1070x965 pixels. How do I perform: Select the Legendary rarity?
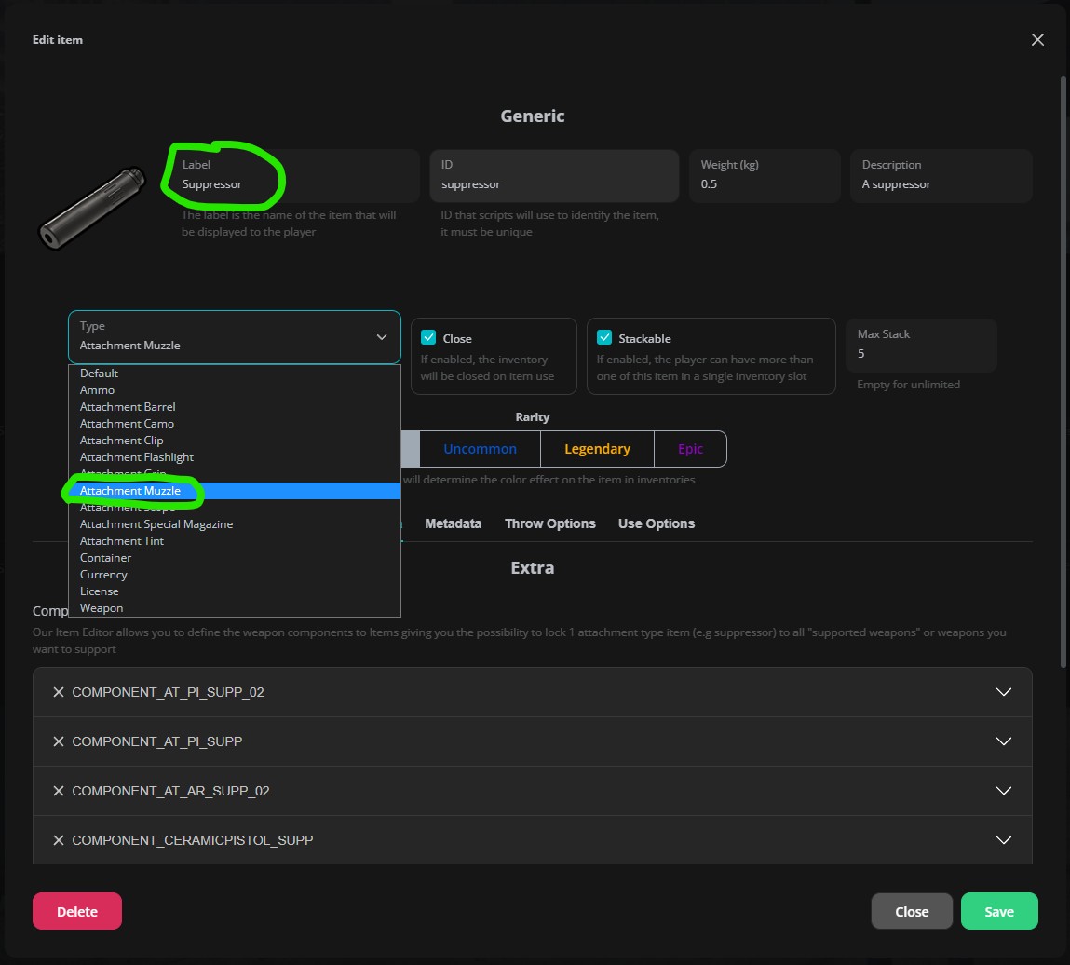pyautogui.click(x=596, y=448)
